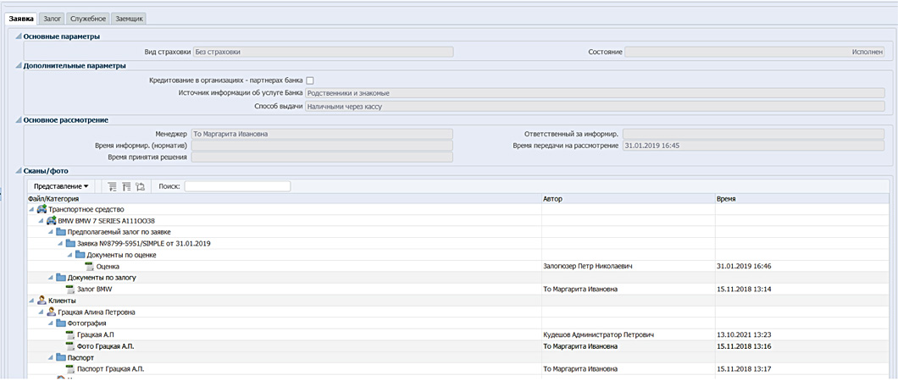Click the document icon next to Оценка
This screenshot has height=381, width=898.
click(89, 266)
